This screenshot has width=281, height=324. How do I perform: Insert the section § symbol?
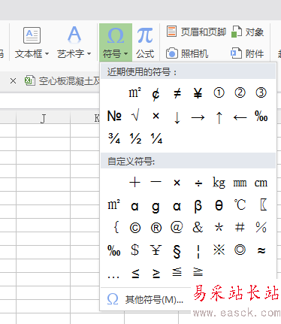pyautogui.click(x=177, y=251)
